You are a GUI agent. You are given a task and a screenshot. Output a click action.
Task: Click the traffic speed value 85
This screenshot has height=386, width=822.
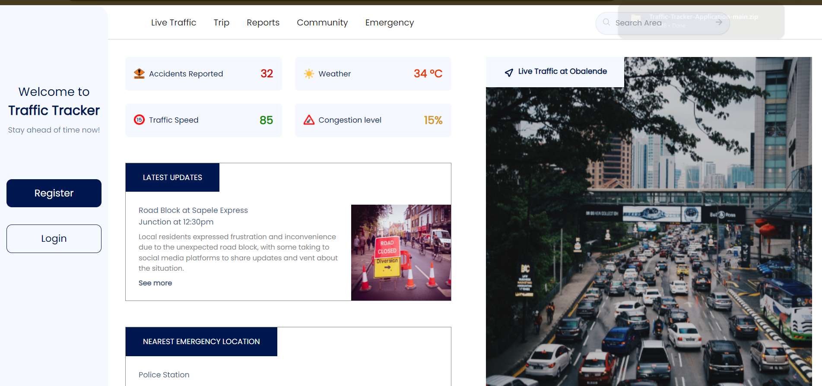pos(267,120)
